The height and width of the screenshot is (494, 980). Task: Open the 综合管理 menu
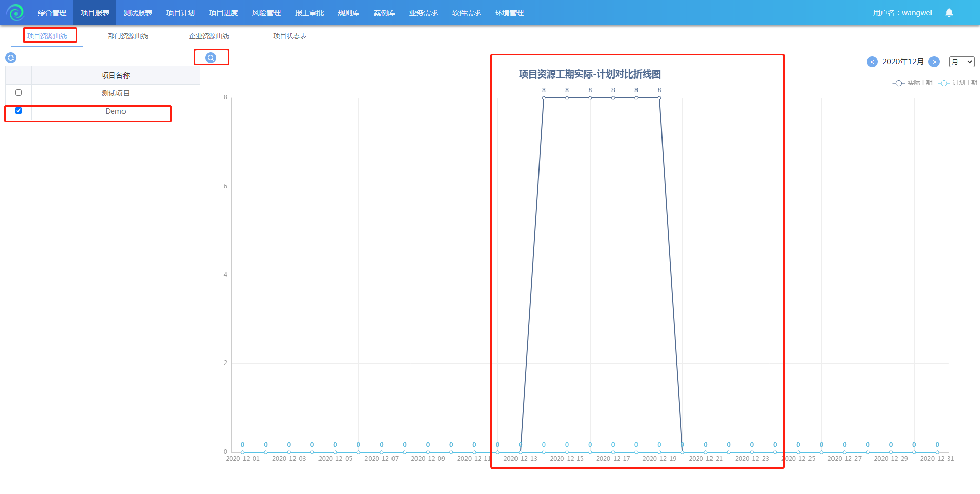[52, 13]
